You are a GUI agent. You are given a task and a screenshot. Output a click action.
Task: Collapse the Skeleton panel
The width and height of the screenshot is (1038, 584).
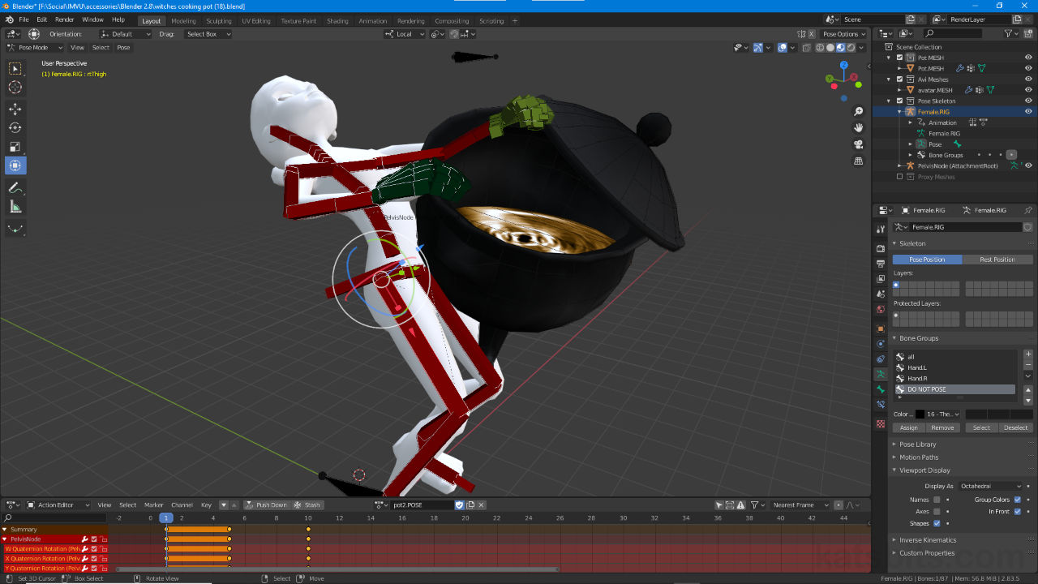point(911,243)
